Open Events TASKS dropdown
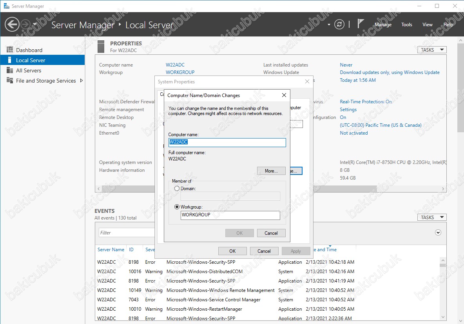Viewport: 464px width, 324px height. coord(432,217)
